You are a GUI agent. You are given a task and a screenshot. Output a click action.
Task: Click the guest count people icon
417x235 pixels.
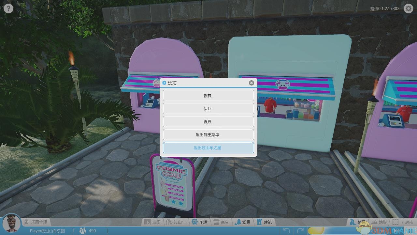pos(83,231)
